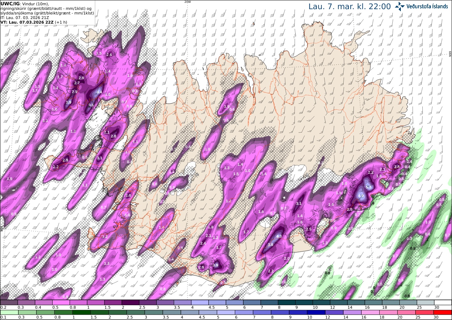Click the 2.4 precipitation value on the map

[203, 244]
